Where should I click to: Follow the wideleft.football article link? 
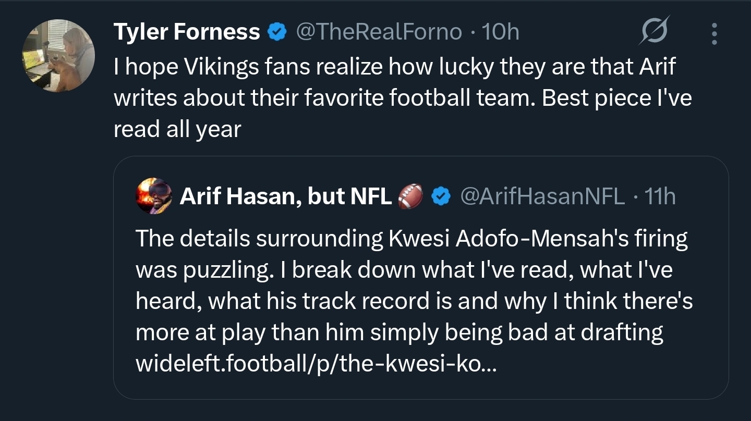(317, 364)
